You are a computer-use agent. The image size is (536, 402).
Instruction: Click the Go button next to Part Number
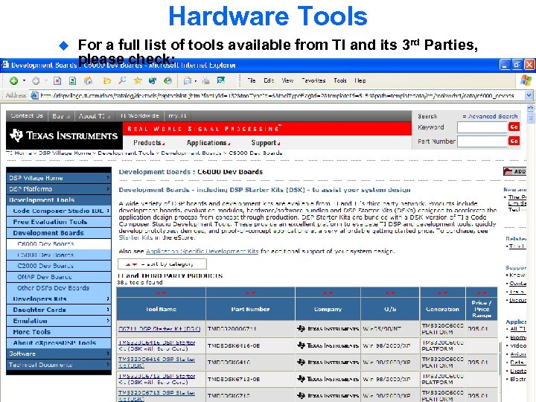tap(514, 141)
